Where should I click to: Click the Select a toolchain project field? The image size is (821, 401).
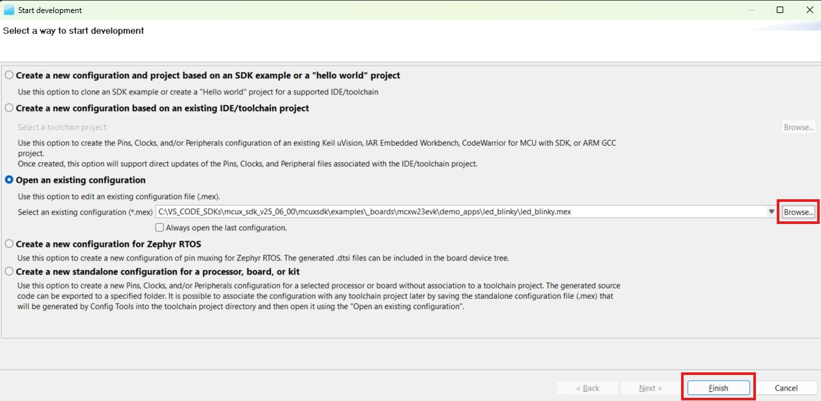pos(443,127)
